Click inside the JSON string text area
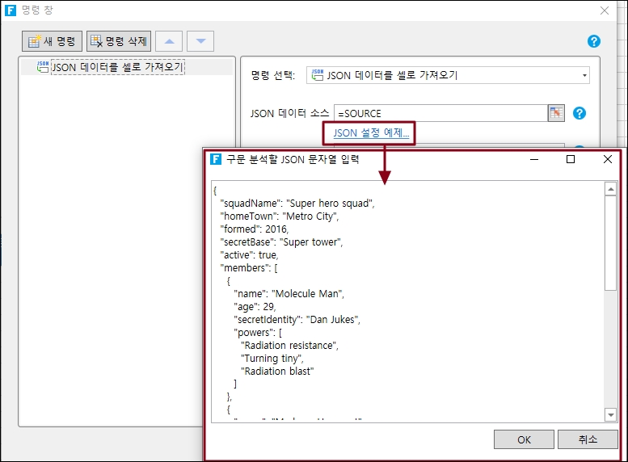This screenshot has height=462, width=628. (404, 299)
